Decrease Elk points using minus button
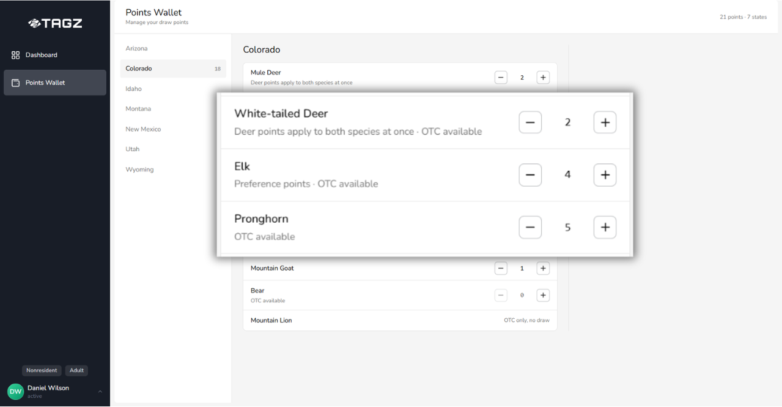Screen dimensions: 782x407 click(x=529, y=174)
